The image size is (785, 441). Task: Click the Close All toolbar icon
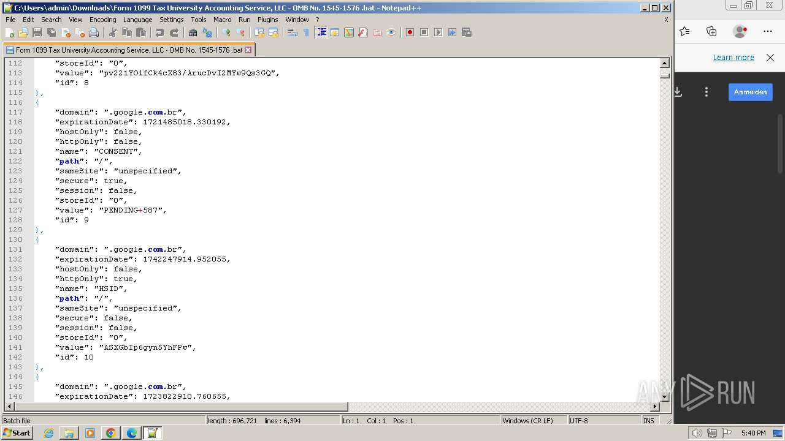pos(80,32)
